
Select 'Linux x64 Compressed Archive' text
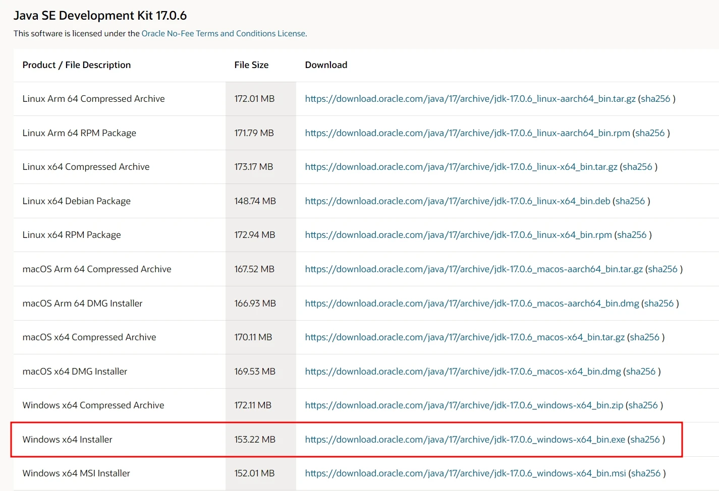(86, 167)
